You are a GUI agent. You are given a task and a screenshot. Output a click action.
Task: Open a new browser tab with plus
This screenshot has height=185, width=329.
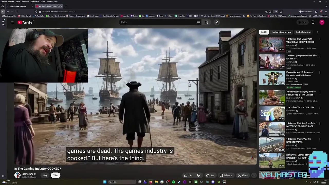pos(66,6)
